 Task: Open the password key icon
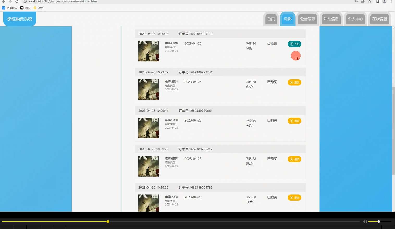pyautogui.click(x=356, y=1)
